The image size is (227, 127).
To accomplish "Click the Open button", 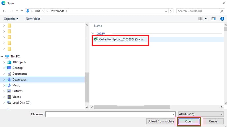I will (x=189, y=121).
